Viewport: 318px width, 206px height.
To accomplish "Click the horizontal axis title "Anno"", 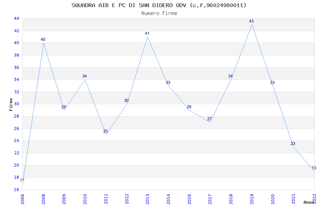I will [x=309, y=202].
